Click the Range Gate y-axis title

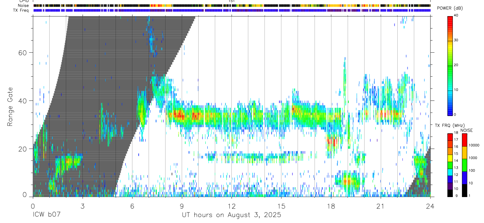point(10,107)
